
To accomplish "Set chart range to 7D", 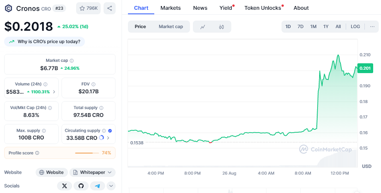I will 301,26.
